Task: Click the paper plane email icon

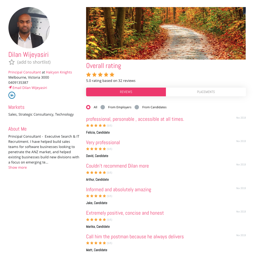Action: point(10,88)
